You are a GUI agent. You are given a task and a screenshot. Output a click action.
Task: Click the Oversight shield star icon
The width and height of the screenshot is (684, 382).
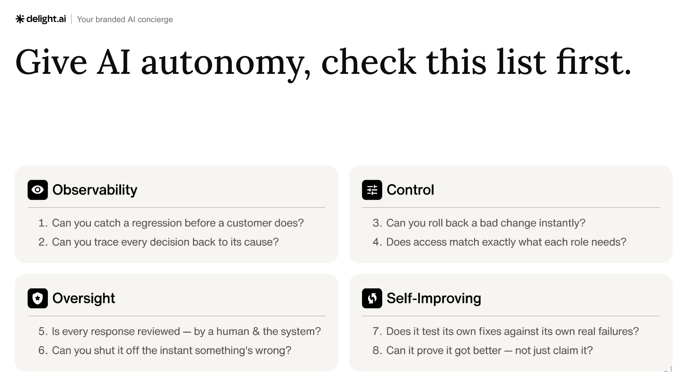(38, 298)
